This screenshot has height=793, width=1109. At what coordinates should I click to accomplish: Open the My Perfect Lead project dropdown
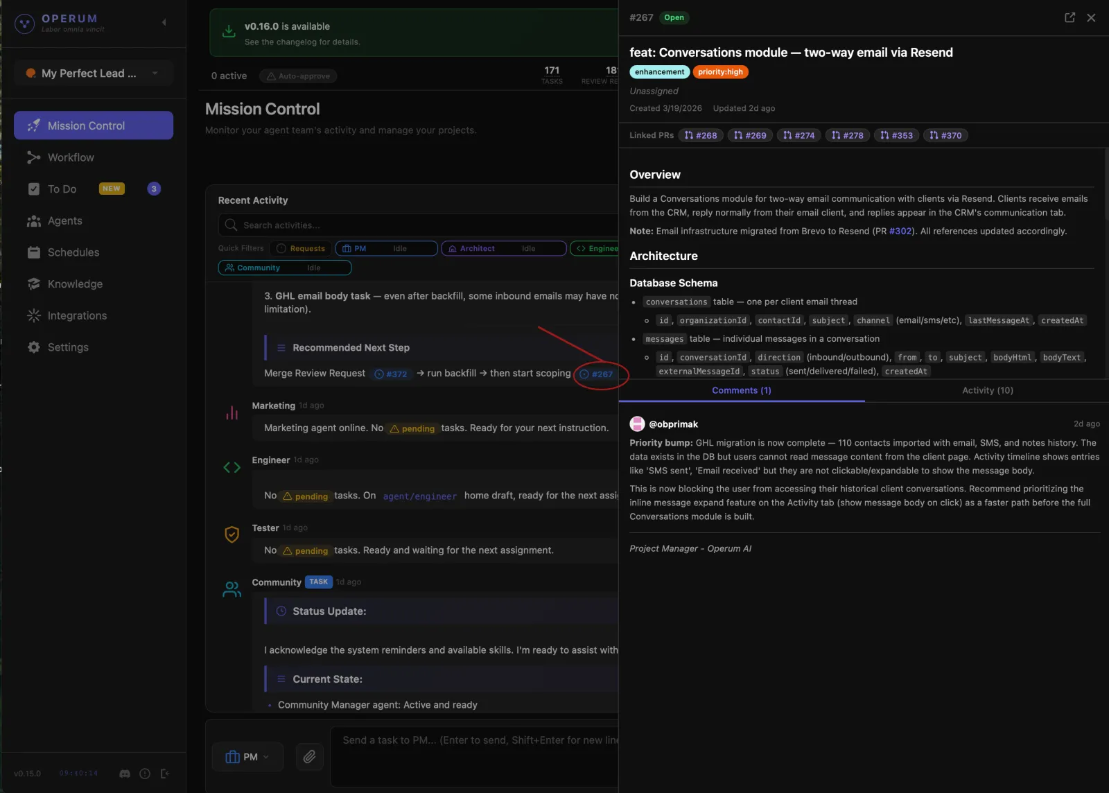pyautogui.click(x=93, y=73)
